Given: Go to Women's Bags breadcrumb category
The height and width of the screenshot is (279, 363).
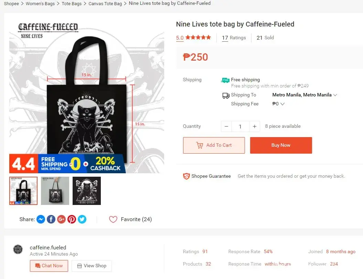Looking at the screenshot, I should coord(40,4).
